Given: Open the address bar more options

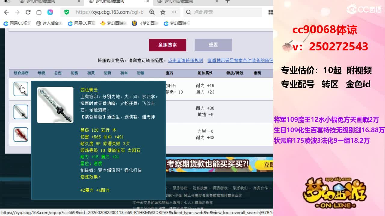Looking at the screenshot, I should pos(174,12).
